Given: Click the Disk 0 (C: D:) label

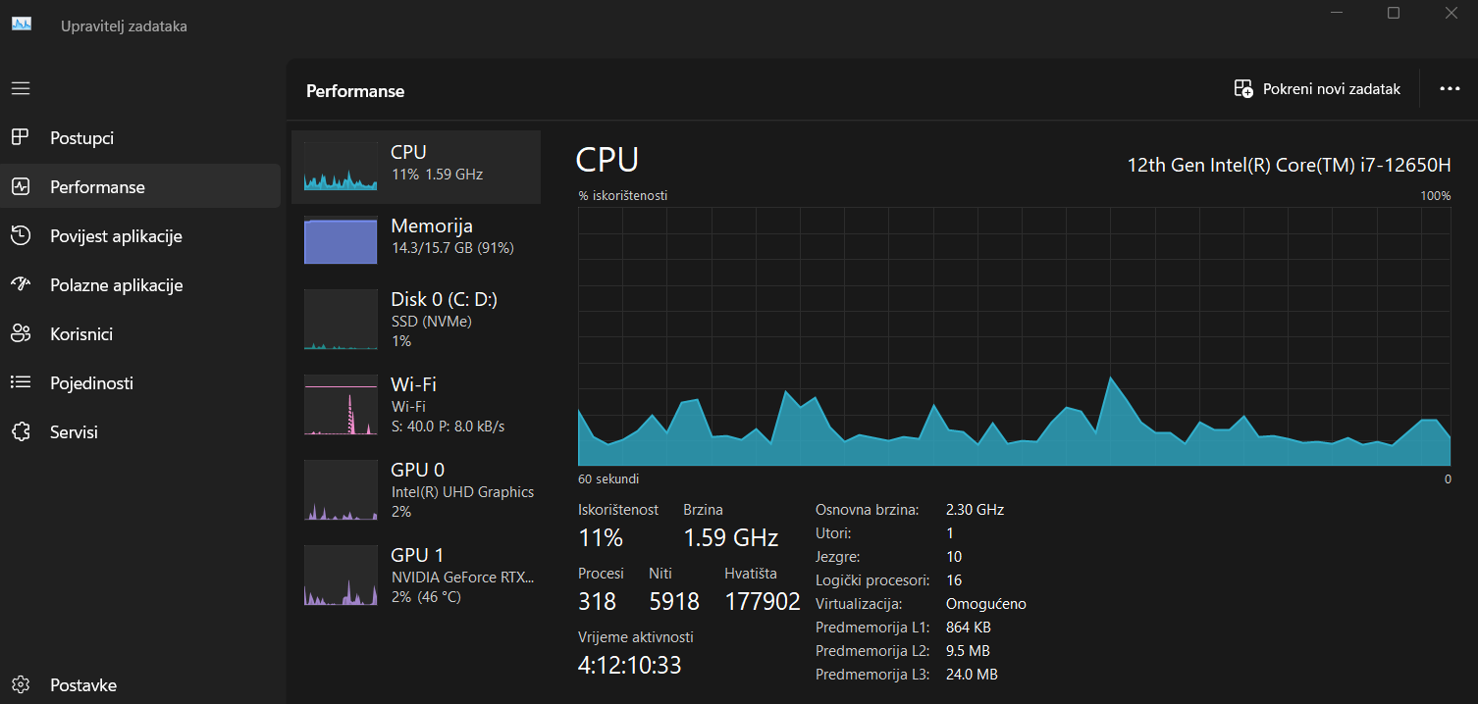Looking at the screenshot, I should pos(445,299).
